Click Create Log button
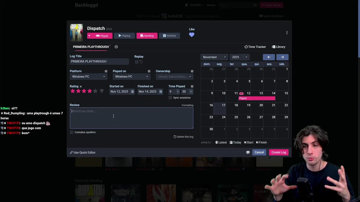 coord(279,152)
